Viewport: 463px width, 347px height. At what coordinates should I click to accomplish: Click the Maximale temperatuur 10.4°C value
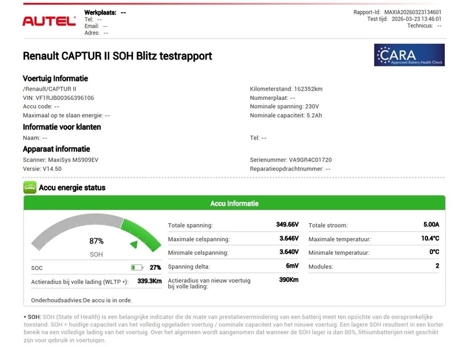(430, 239)
